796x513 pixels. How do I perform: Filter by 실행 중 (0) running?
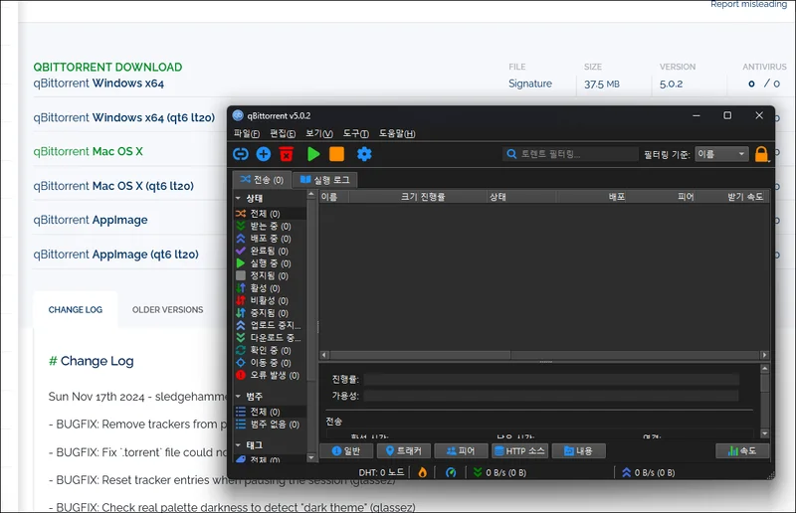coord(270,263)
